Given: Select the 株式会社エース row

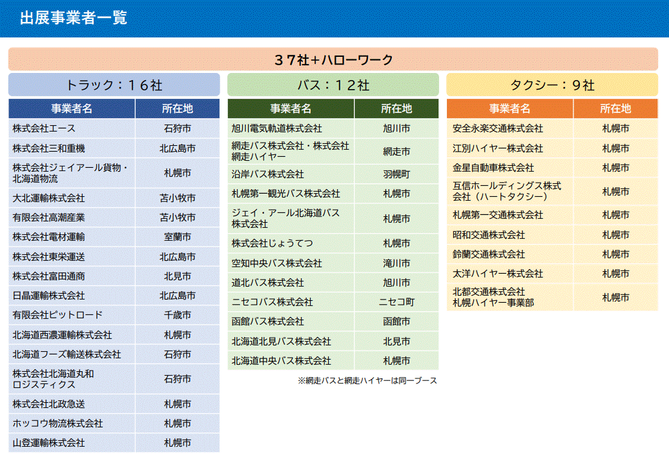Looking at the screenshot, I should click(x=44, y=128).
